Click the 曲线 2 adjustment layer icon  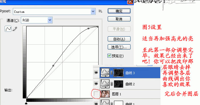pos(105,84)
